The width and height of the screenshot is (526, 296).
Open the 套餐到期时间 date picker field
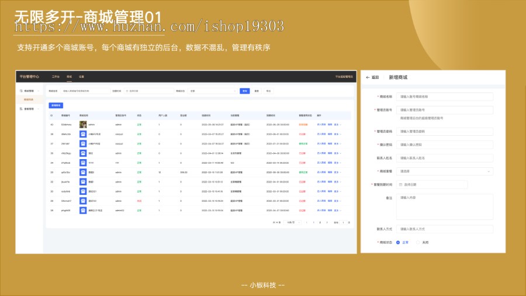click(432, 185)
